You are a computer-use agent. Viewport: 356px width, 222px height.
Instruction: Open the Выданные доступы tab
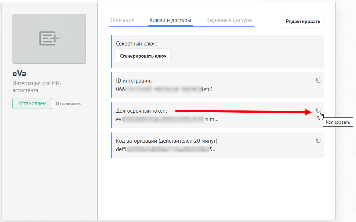tap(229, 21)
